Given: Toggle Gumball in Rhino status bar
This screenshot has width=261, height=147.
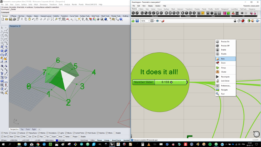Looking at the screenshot, I should [126, 140].
